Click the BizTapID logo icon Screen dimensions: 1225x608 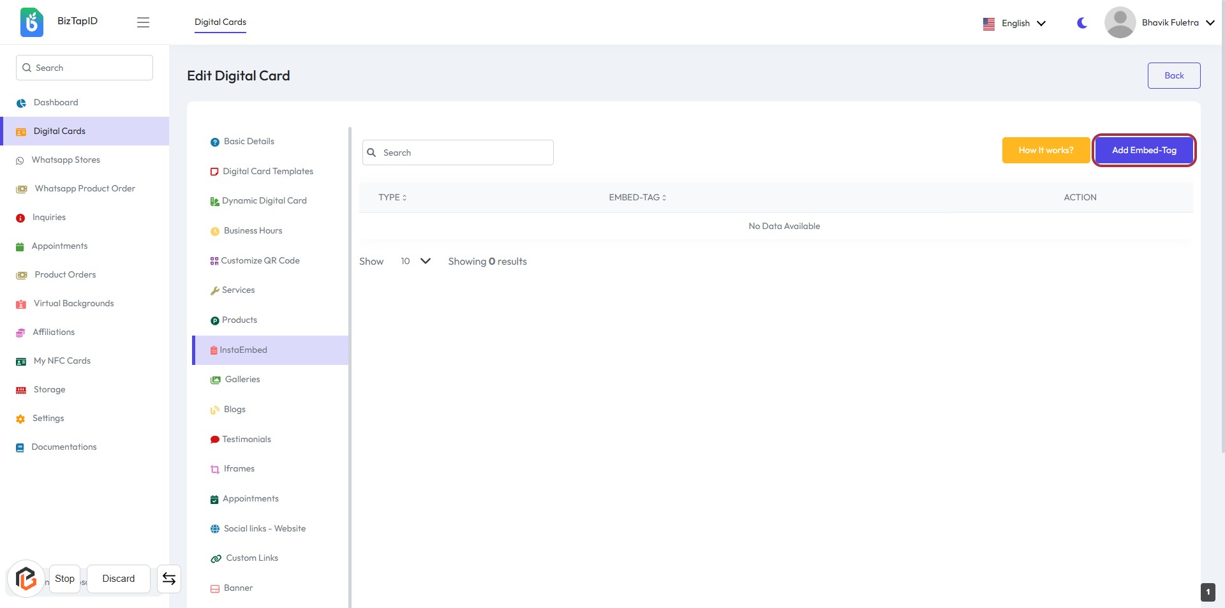31,22
